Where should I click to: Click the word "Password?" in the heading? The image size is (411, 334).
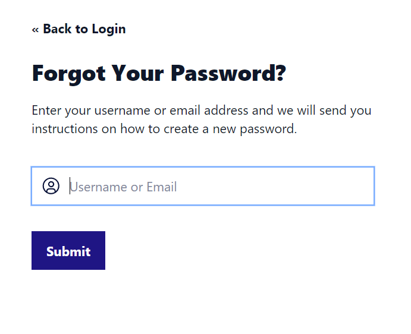click(228, 74)
